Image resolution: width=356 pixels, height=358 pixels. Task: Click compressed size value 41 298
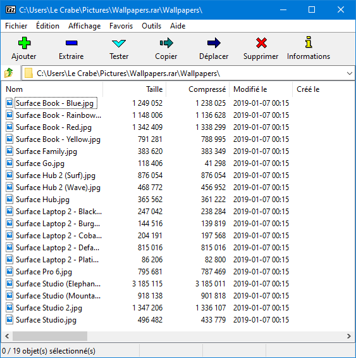coord(215,163)
